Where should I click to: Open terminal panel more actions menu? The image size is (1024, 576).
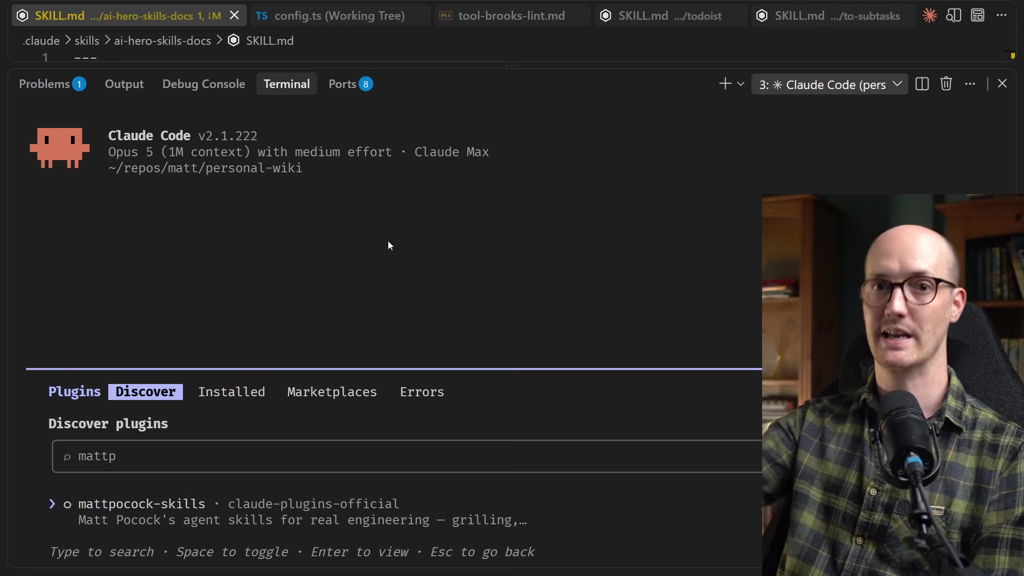pyautogui.click(x=970, y=84)
